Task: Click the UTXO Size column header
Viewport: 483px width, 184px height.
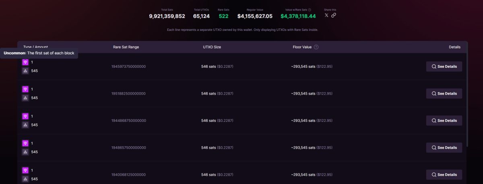Action: click(212, 47)
